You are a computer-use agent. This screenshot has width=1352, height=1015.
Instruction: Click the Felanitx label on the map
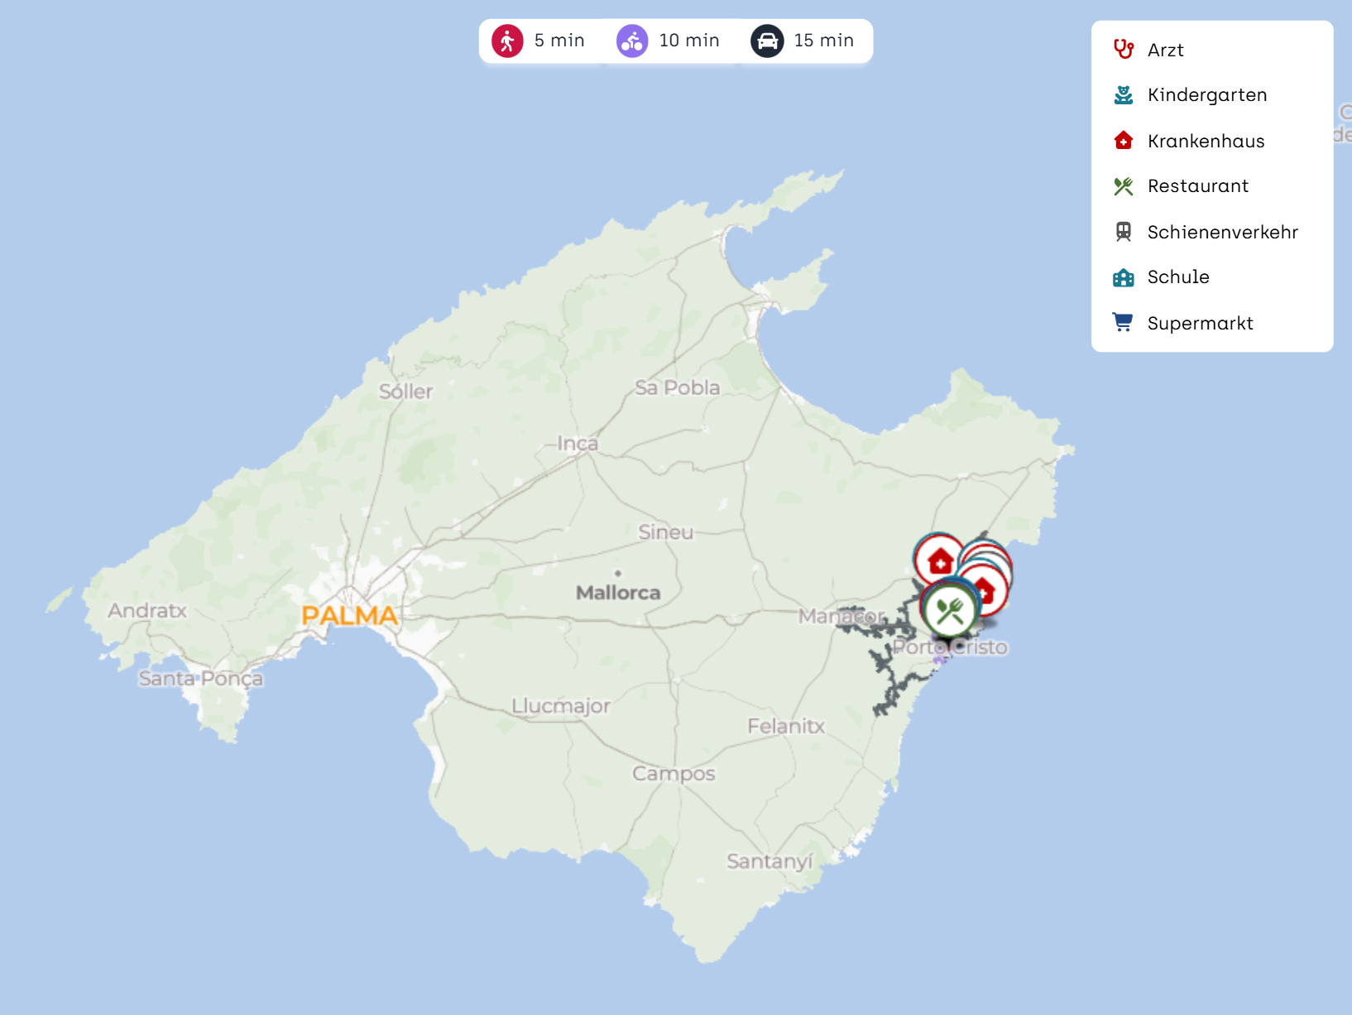tap(786, 726)
